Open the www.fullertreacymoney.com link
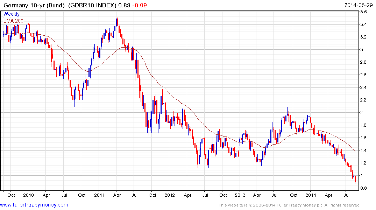This screenshot has height=210, width=376. [x=34, y=205]
